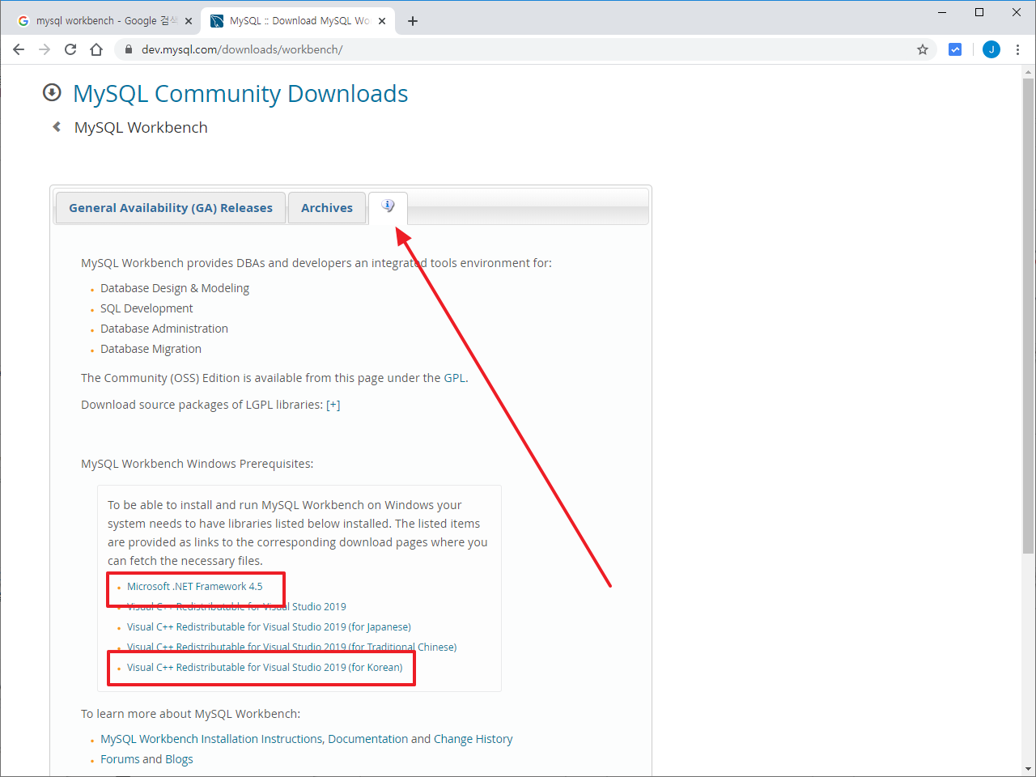Maximize the Chrome window
1036x777 pixels.
[979, 12]
